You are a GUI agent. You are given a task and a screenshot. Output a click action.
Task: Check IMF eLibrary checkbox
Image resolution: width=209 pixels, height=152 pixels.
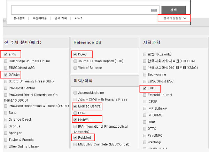pos(145,109)
